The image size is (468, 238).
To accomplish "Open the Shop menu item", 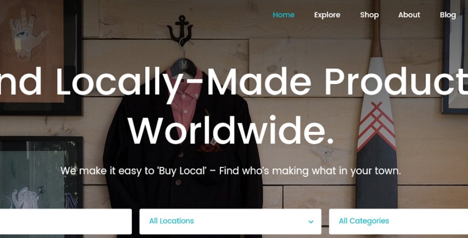I will click(370, 15).
